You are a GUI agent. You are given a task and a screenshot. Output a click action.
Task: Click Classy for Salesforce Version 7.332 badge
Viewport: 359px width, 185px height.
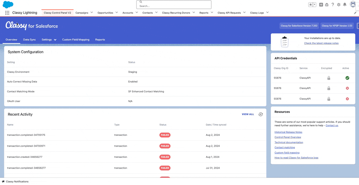tap(299, 26)
